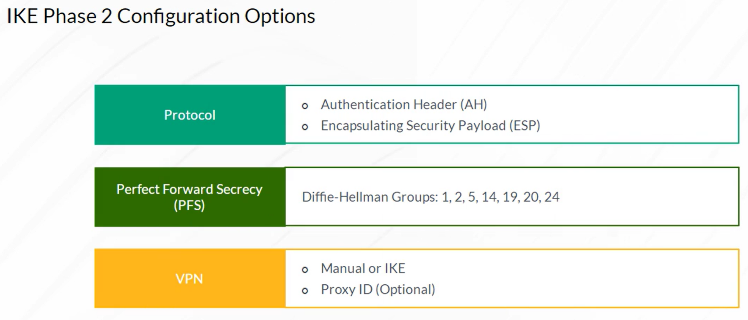Click the bullet before Proxy ID
The image size is (748, 320).
click(x=305, y=291)
